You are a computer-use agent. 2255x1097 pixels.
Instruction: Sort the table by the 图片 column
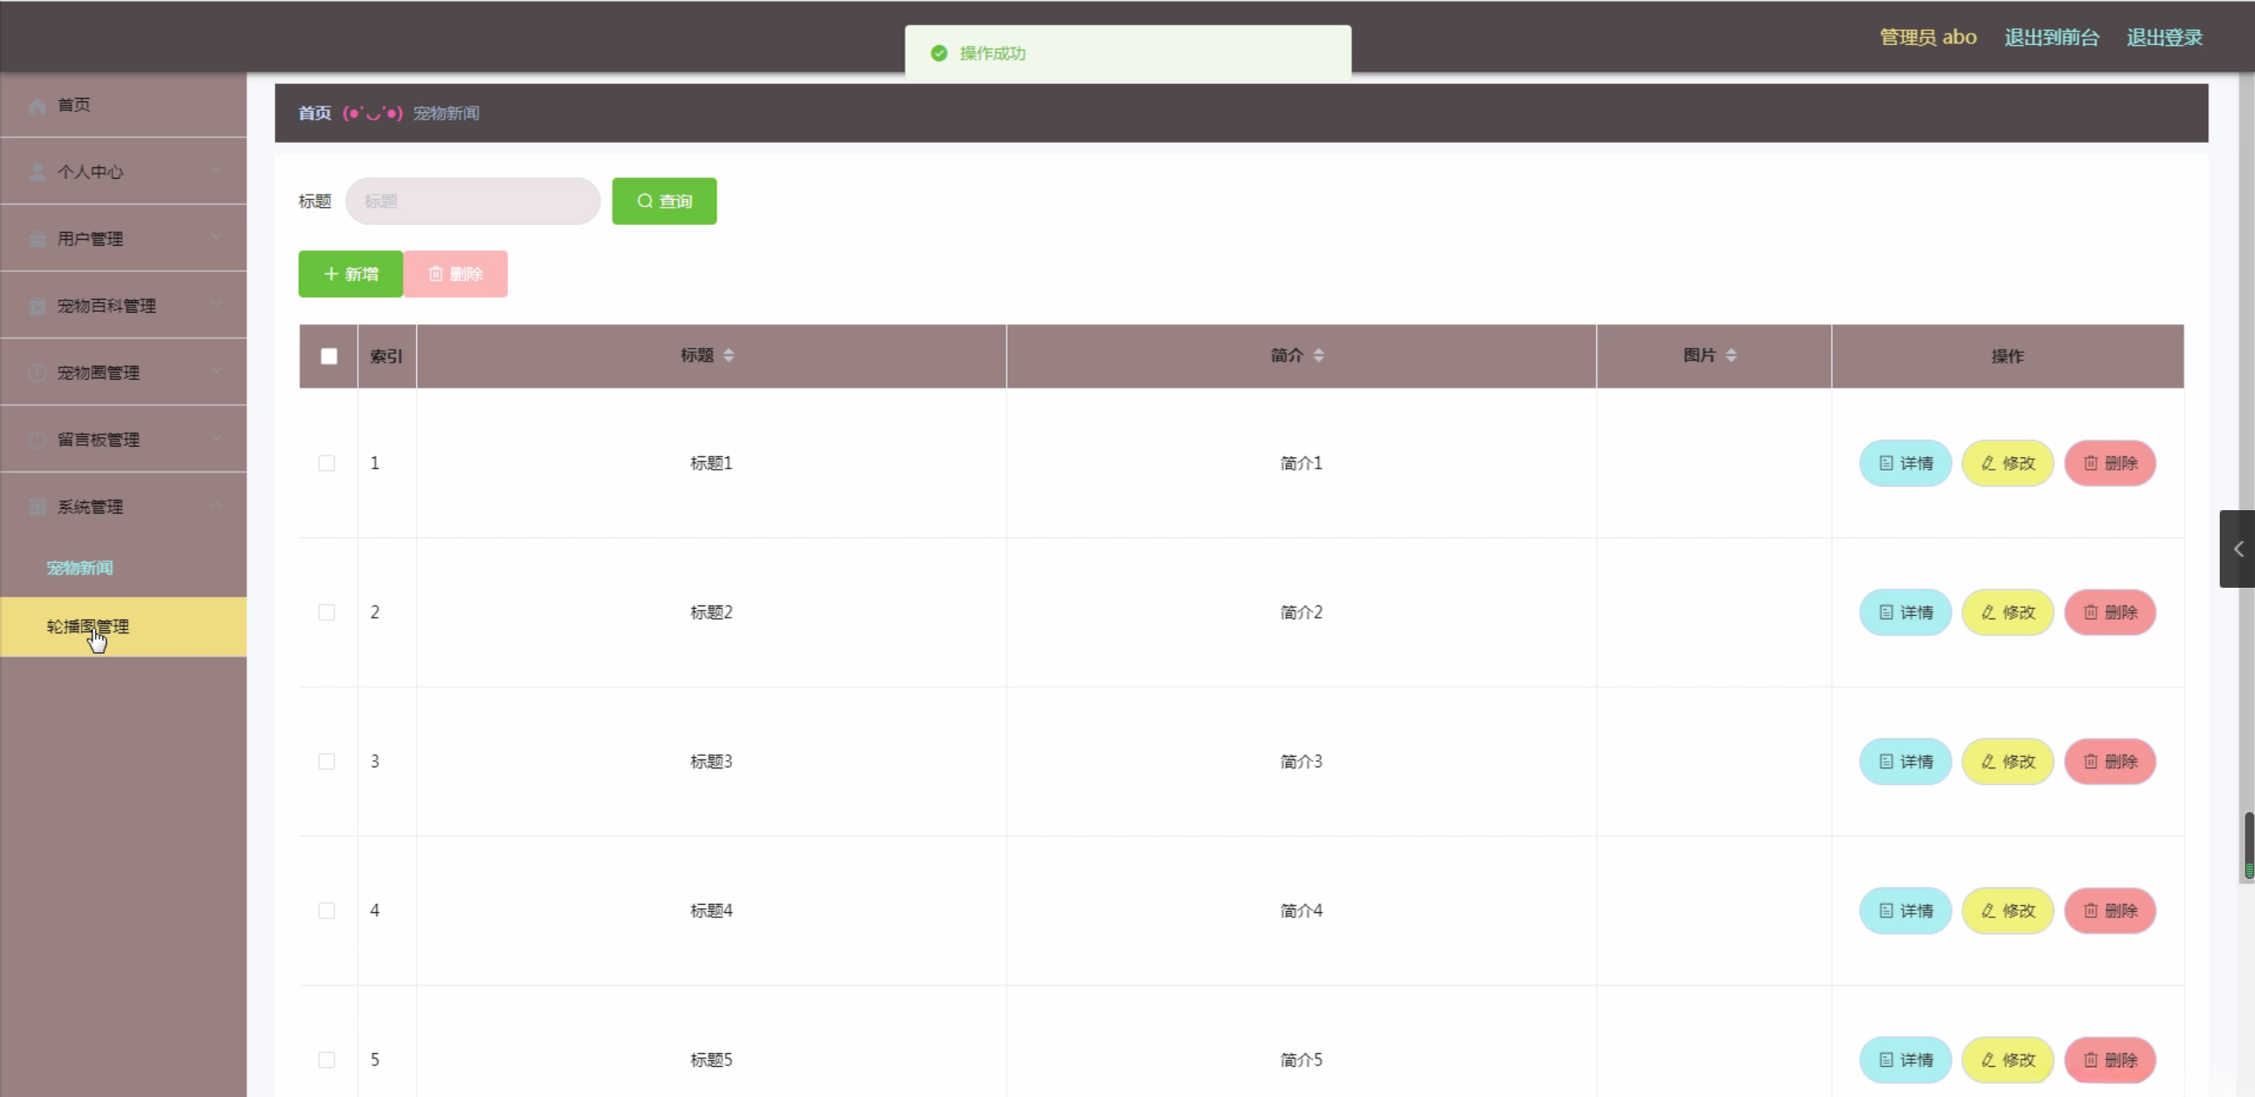tap(1730, 355)
